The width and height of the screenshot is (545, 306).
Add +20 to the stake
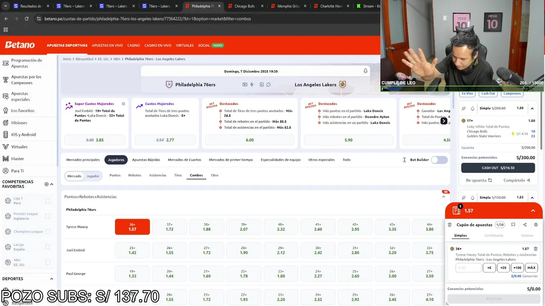503,268
